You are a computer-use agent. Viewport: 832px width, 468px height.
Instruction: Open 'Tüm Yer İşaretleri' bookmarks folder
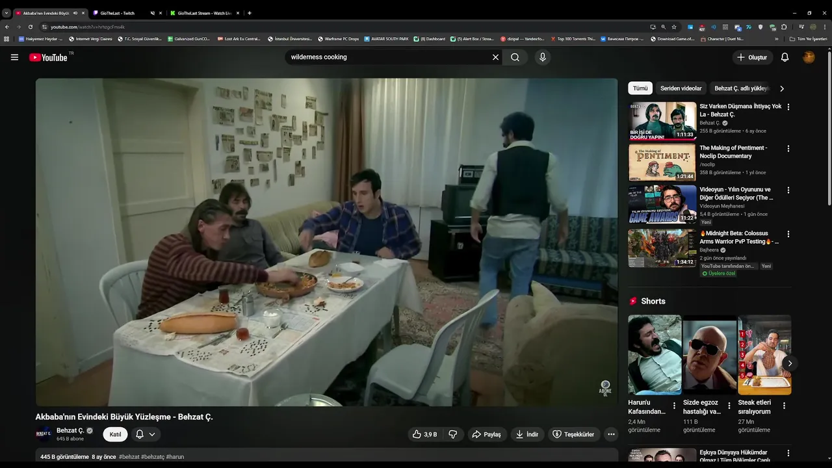coord(809,39)
